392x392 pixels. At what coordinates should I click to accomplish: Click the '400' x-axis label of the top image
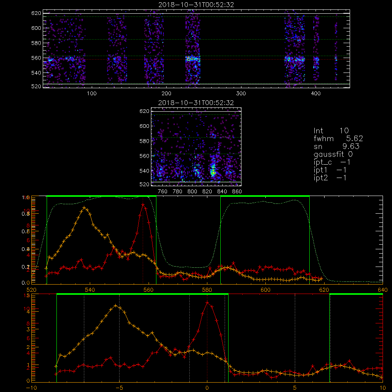point(316,94)
